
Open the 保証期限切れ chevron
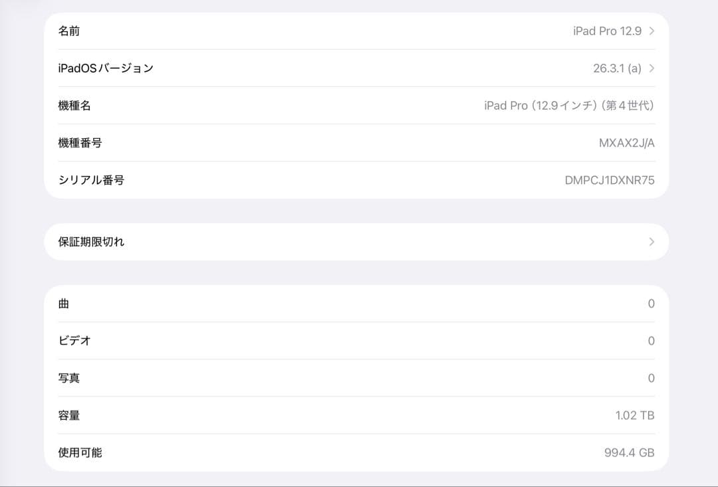pos(652,242)
